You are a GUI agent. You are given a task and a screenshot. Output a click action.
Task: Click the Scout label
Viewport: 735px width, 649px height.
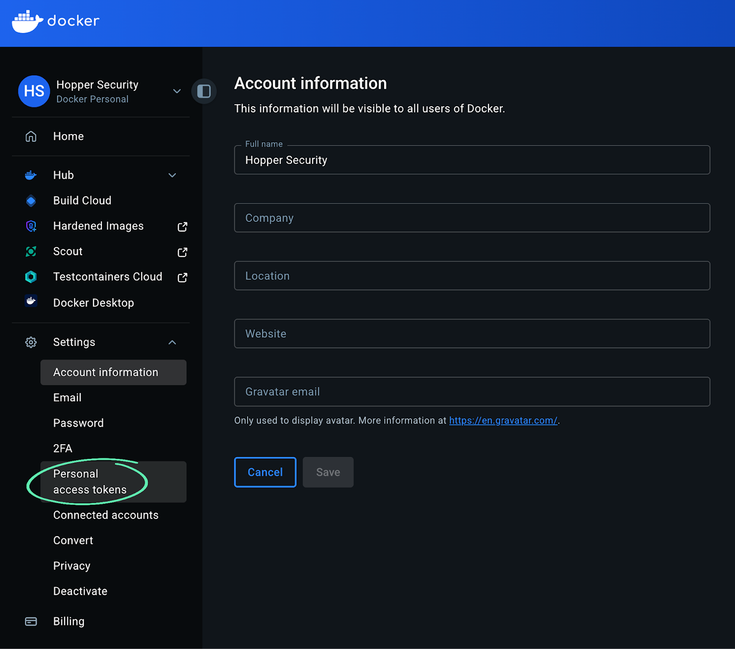[x=68, y=251]
